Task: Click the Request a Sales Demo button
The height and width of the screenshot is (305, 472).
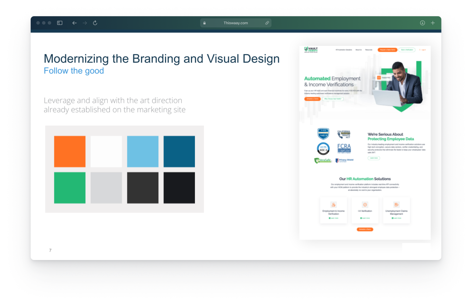Action: [387, 50]
